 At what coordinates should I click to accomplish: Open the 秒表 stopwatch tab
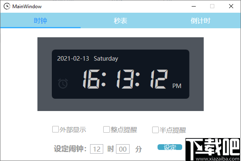click(120, 20)
